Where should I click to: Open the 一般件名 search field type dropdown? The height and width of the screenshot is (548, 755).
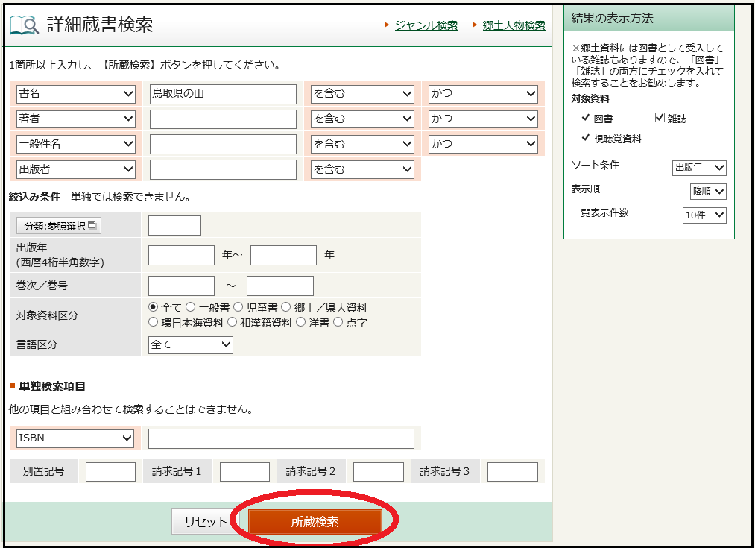point(76,143)
